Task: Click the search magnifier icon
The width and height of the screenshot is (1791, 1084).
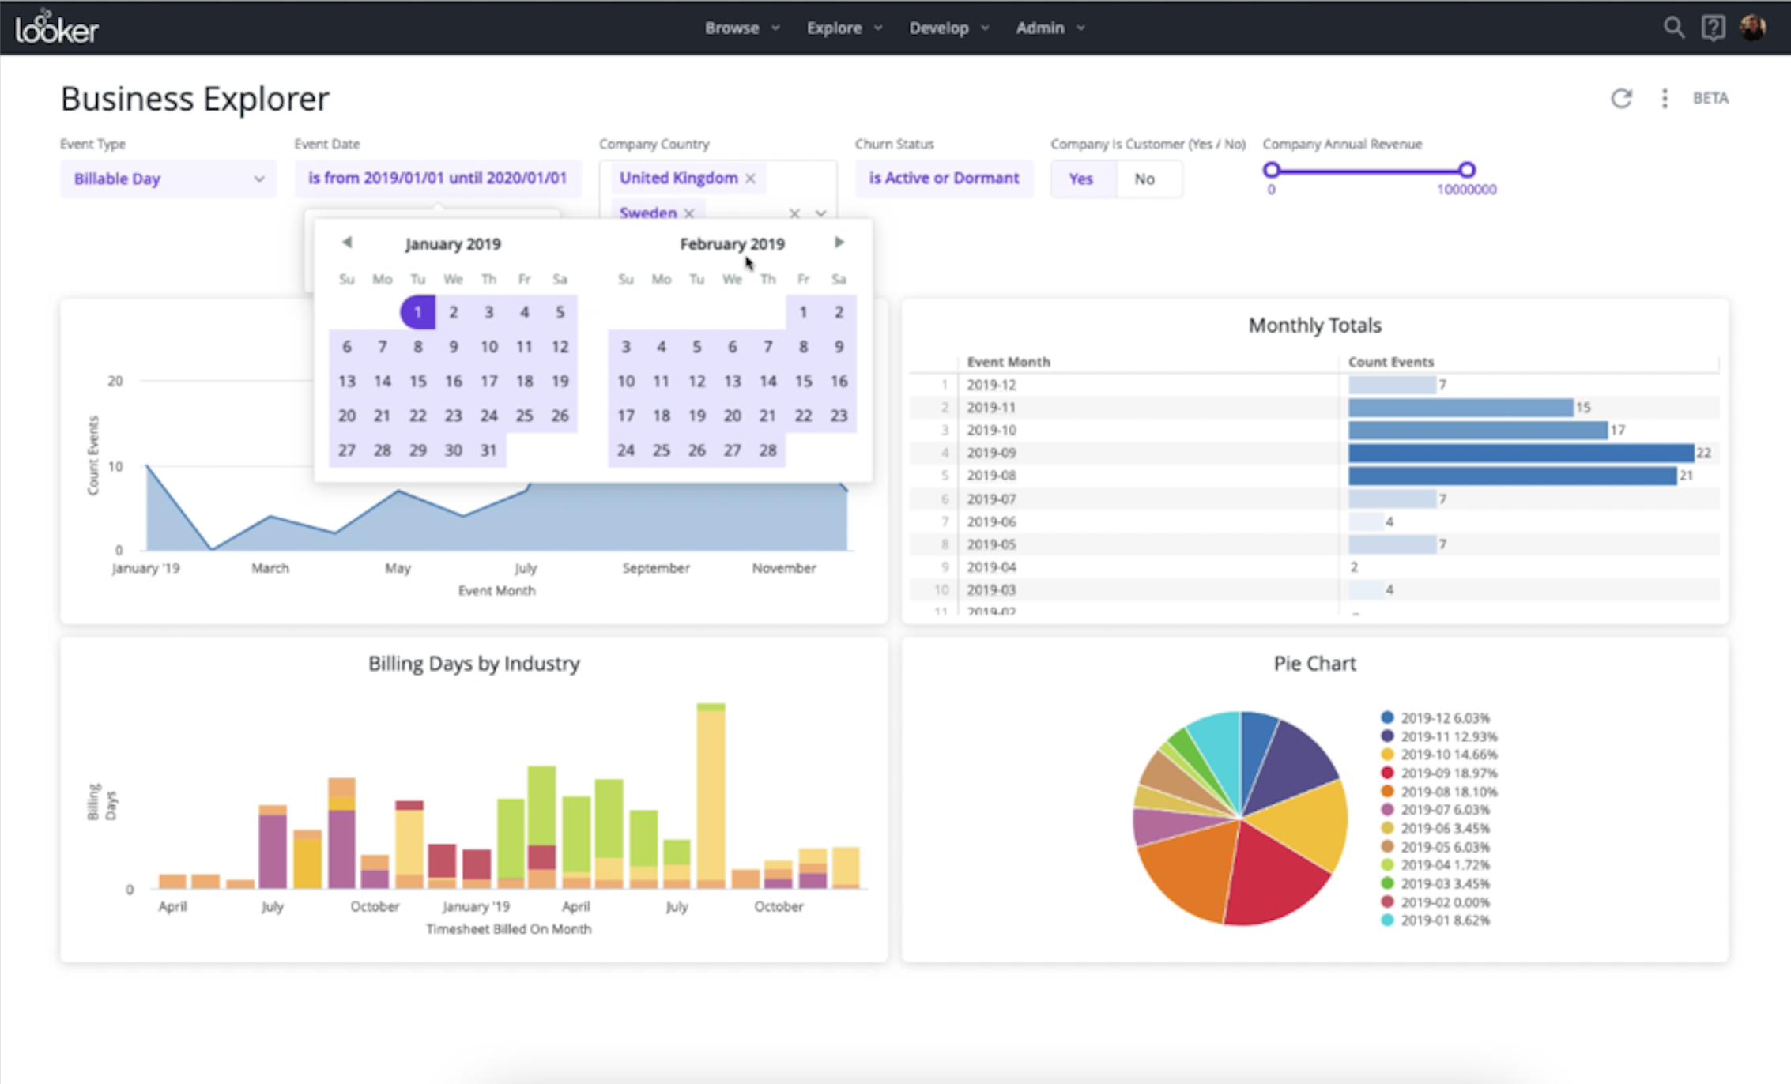Action: [1672, 28]
